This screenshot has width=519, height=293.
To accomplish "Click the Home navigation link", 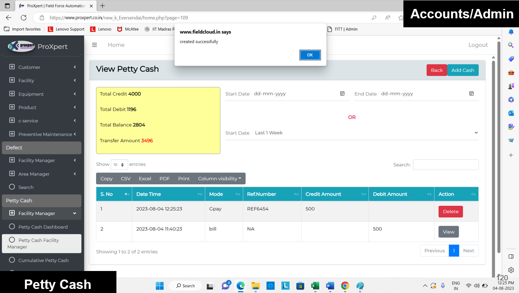I will (x=116, y=45).
